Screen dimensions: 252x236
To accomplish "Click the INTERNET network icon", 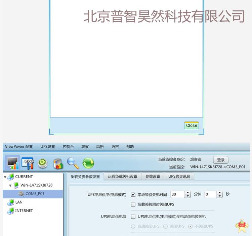I will coord(11,211).
